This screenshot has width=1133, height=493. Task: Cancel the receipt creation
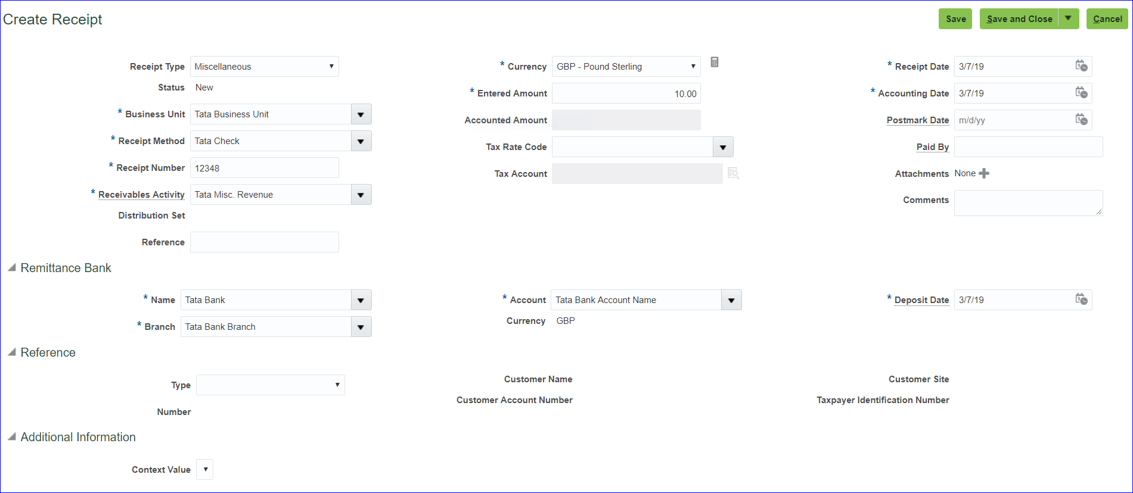tap(1107, 19)
